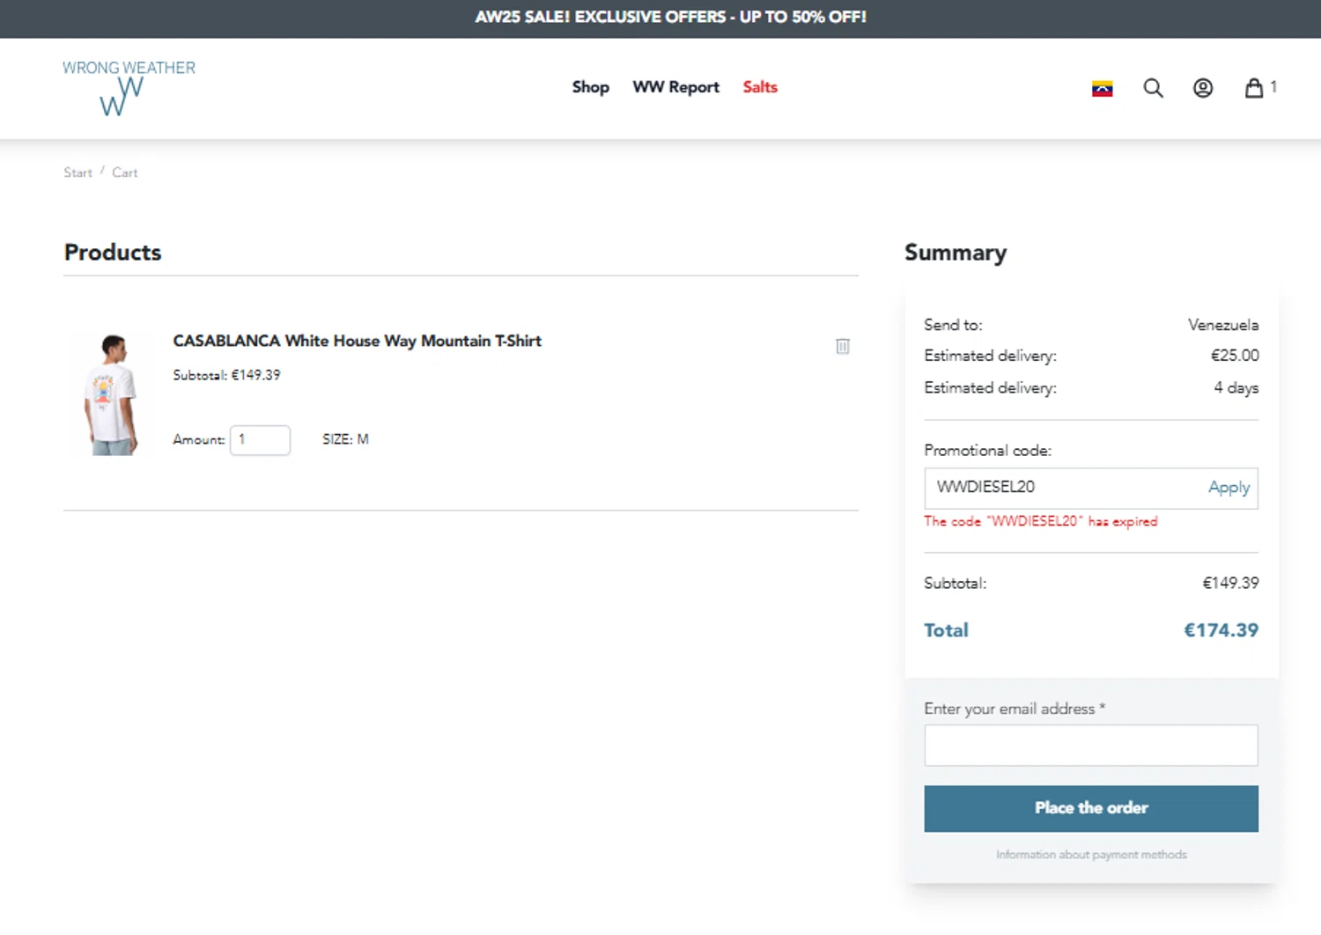The image size is (1321, 935).
Task: Open search with the magnifier icon
Action: [1153, 88]
